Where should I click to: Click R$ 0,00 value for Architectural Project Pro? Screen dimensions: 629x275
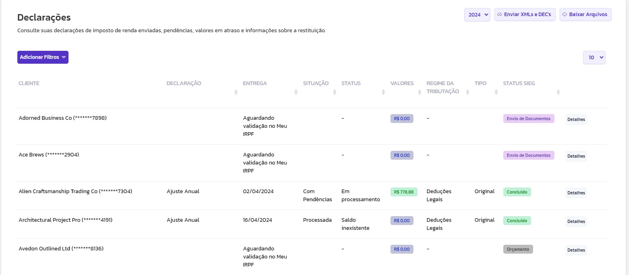click(x=402, y=221)
